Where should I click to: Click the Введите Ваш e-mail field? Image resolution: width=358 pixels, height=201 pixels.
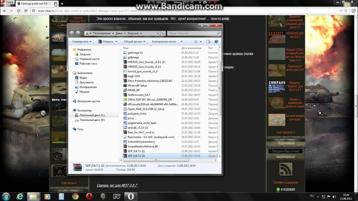pyautogui.click(x=286, y=151)
